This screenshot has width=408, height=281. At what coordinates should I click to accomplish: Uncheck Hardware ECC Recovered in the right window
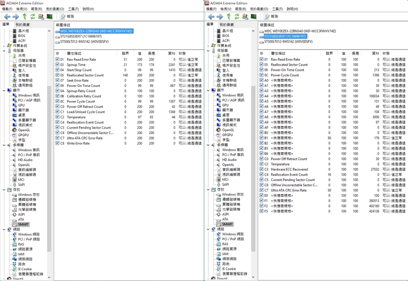coord(262,169)
